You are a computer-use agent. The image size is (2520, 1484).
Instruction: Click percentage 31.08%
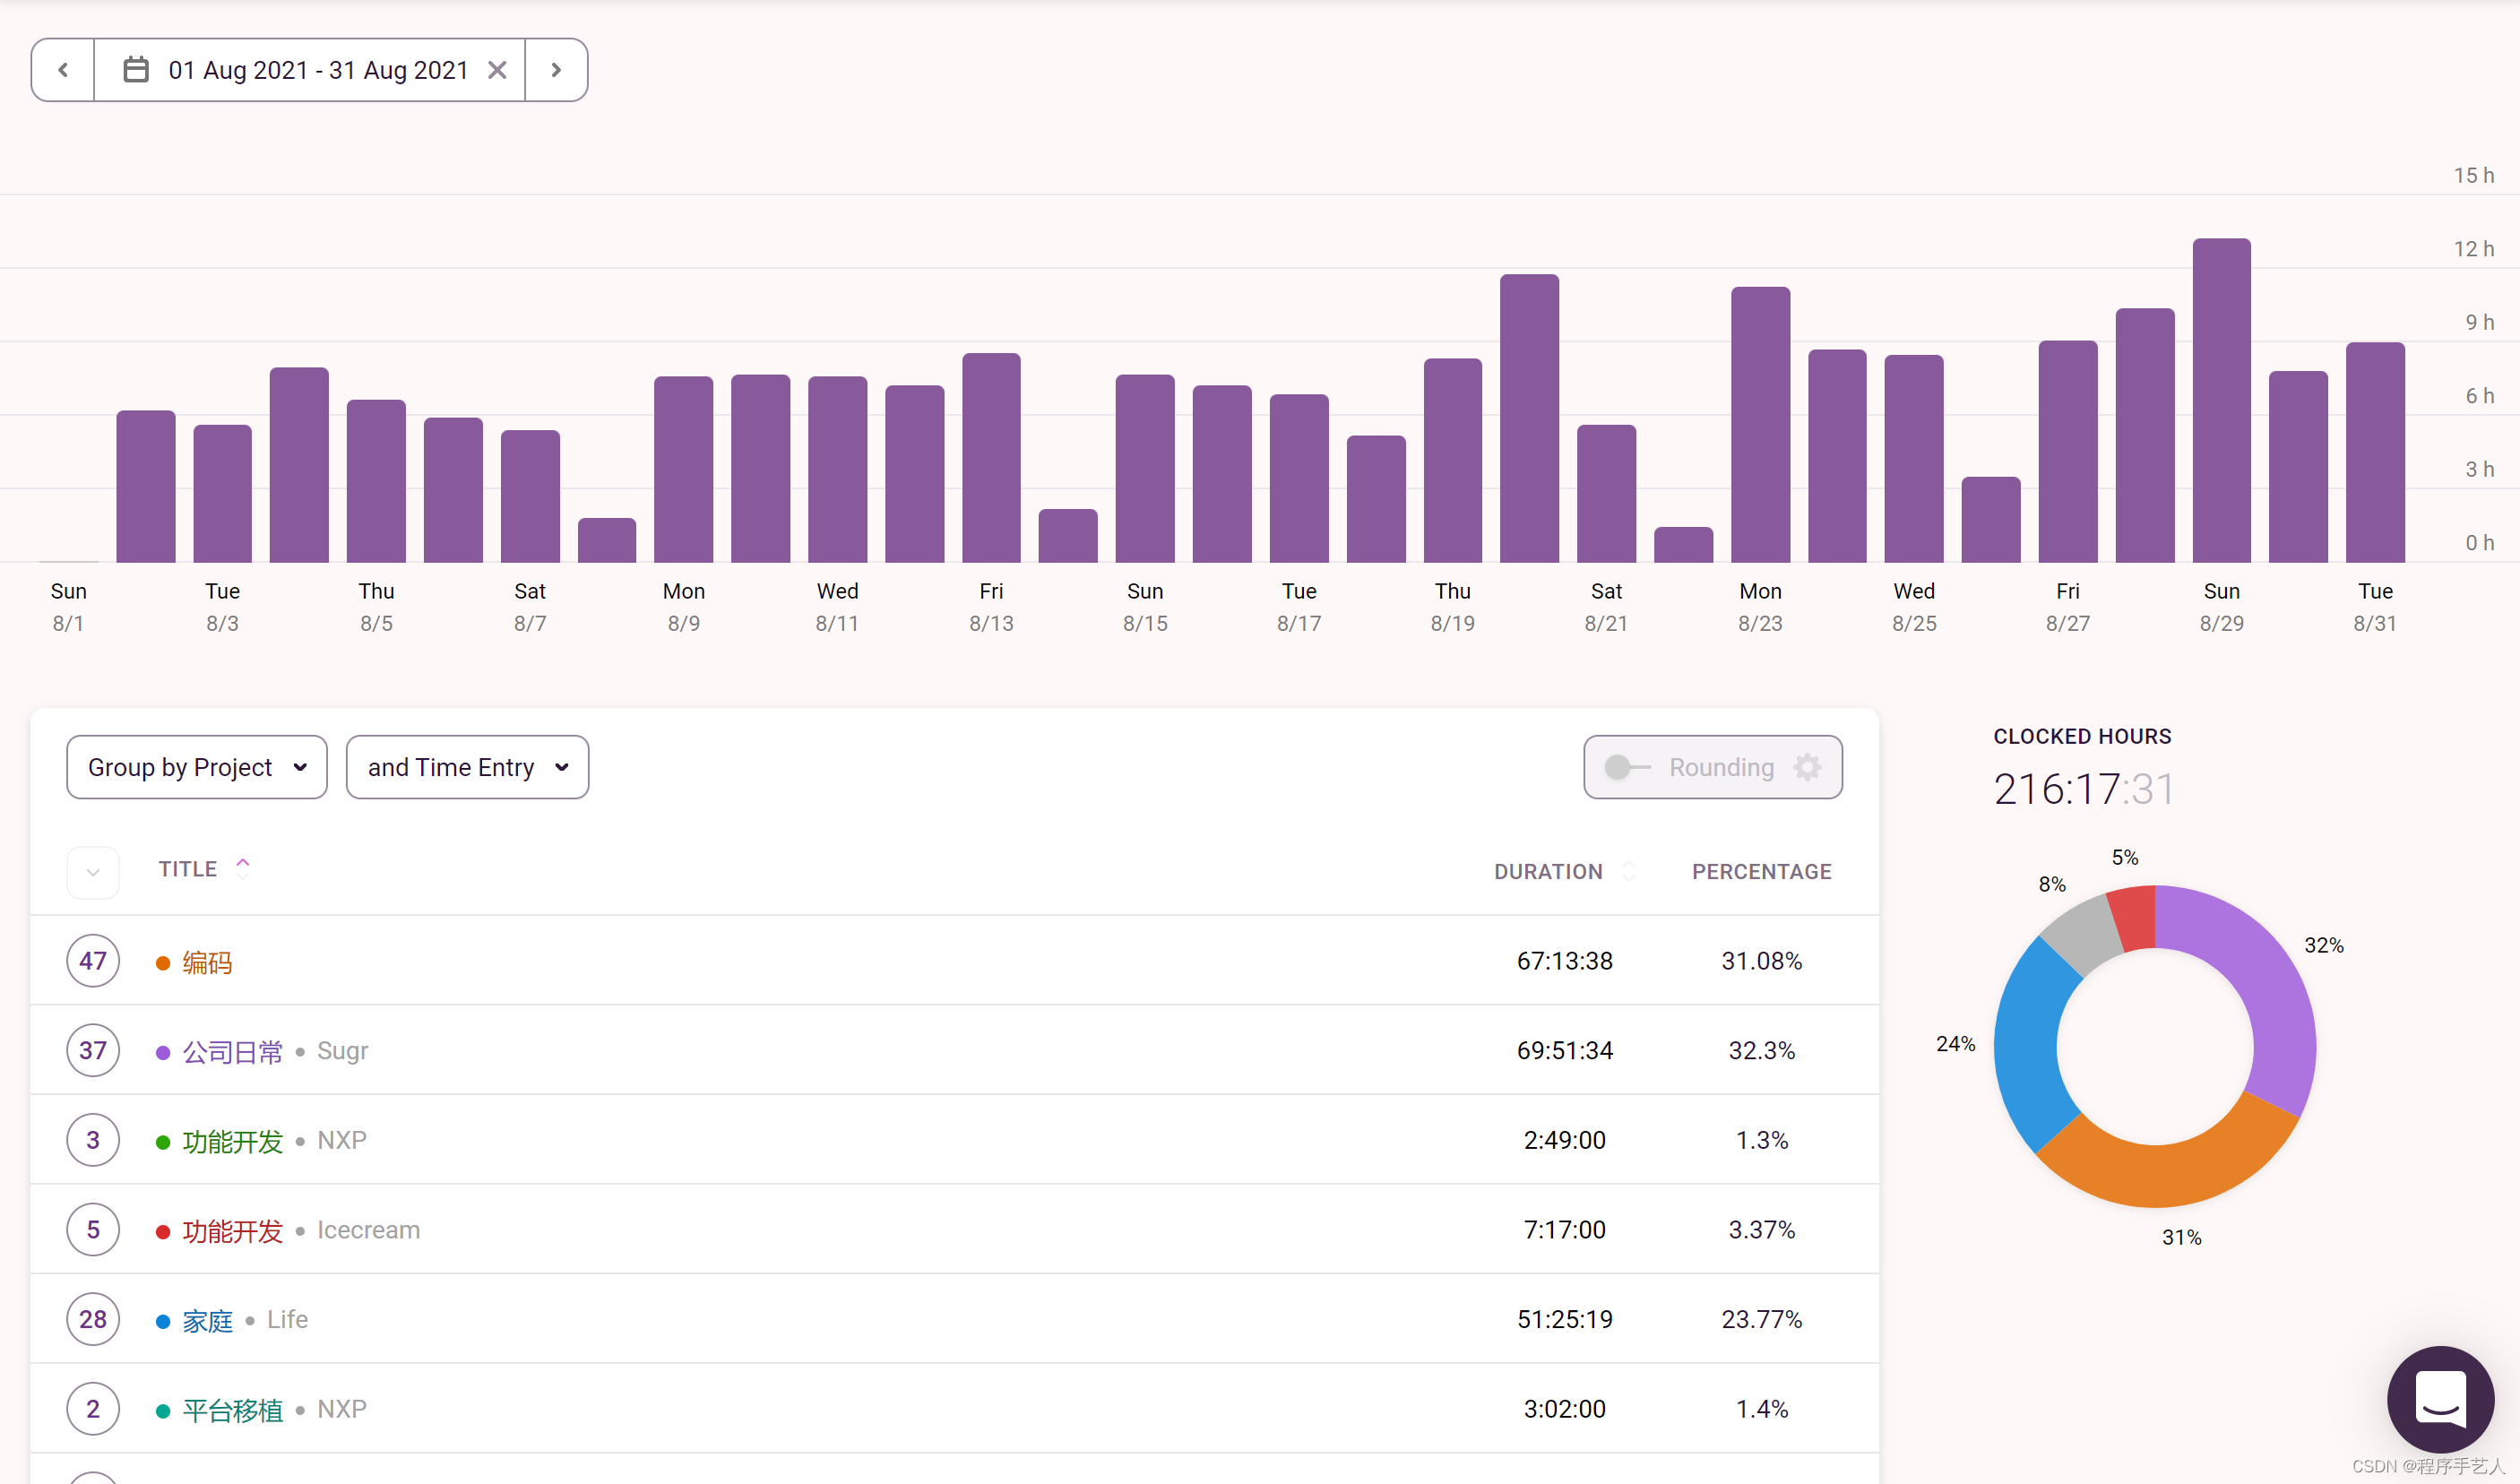1761,961
